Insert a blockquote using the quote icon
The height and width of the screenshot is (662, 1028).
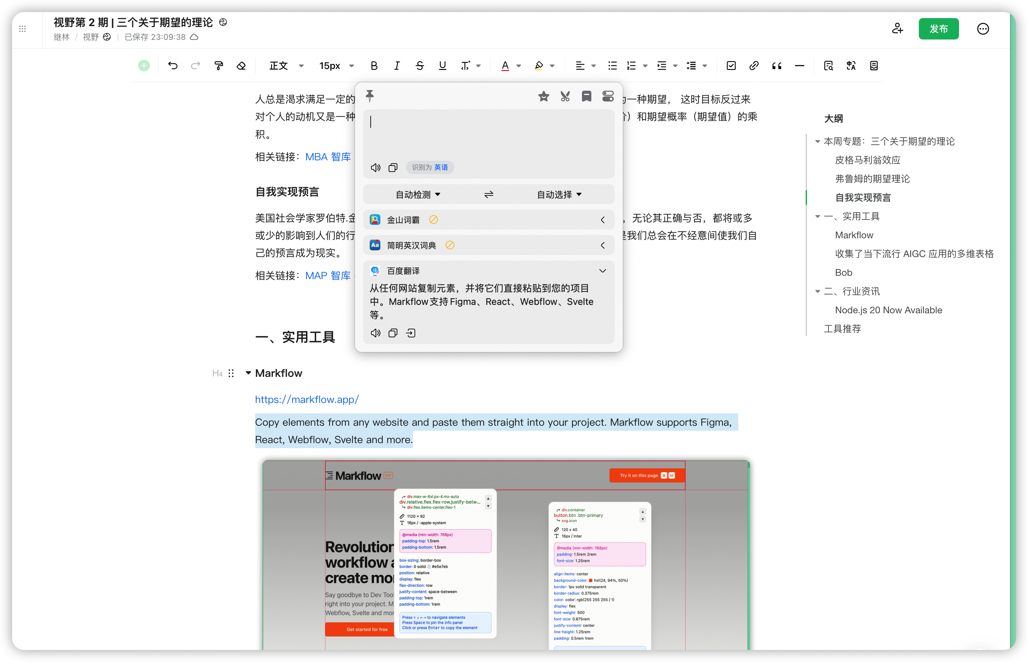click(777, 66)
